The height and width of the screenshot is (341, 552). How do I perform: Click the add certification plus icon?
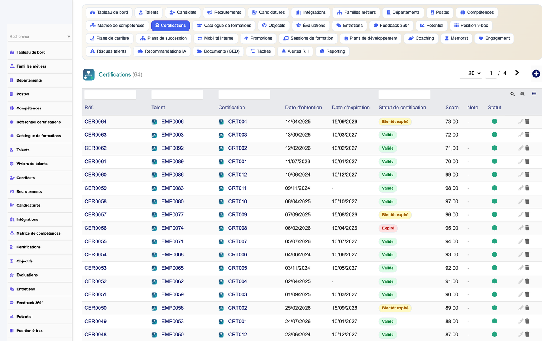pos(536,74)
